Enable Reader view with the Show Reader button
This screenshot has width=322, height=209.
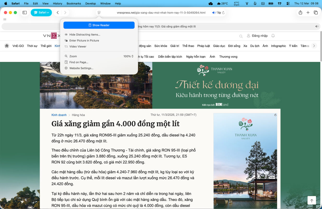[99, 25]
